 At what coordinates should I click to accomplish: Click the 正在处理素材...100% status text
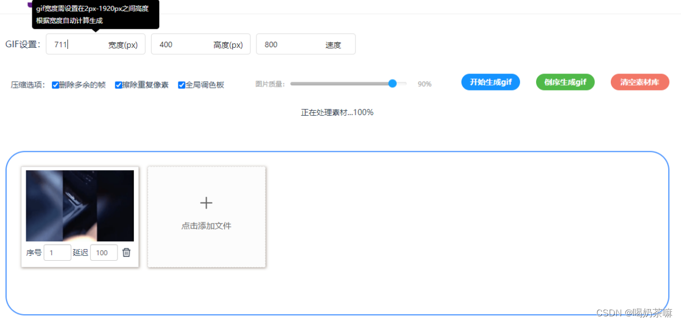tap(337, 112)
